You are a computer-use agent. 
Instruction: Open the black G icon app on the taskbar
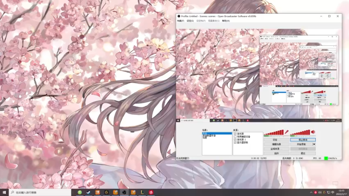pyautogui.click(x=106, y=193)
